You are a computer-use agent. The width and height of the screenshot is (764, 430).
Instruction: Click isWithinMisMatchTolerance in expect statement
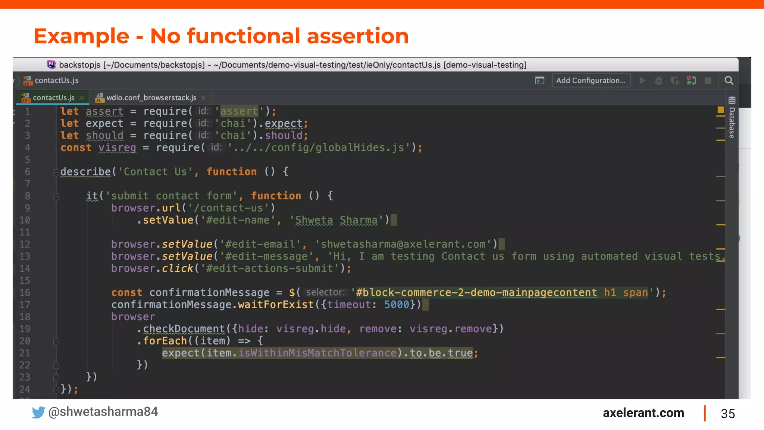[317, 353]
